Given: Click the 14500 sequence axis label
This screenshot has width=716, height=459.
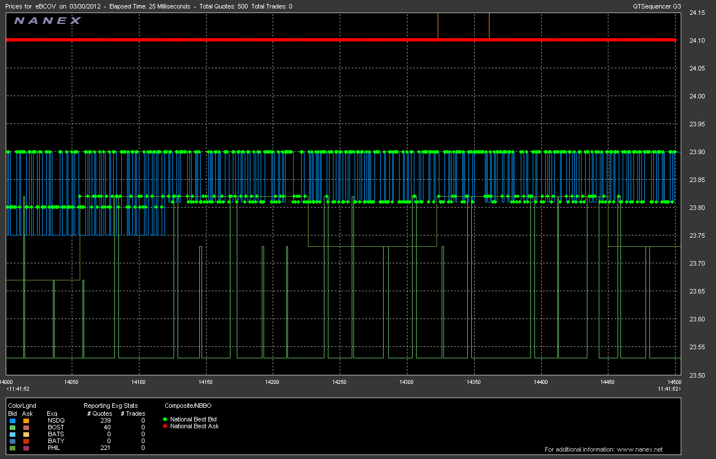Looking at the screenshot, I should (674, 382).
